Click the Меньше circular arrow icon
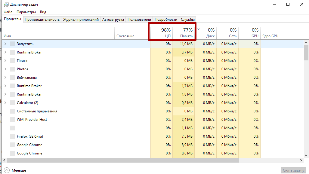The height and width of the screenshot is (174, 309). 7,170
